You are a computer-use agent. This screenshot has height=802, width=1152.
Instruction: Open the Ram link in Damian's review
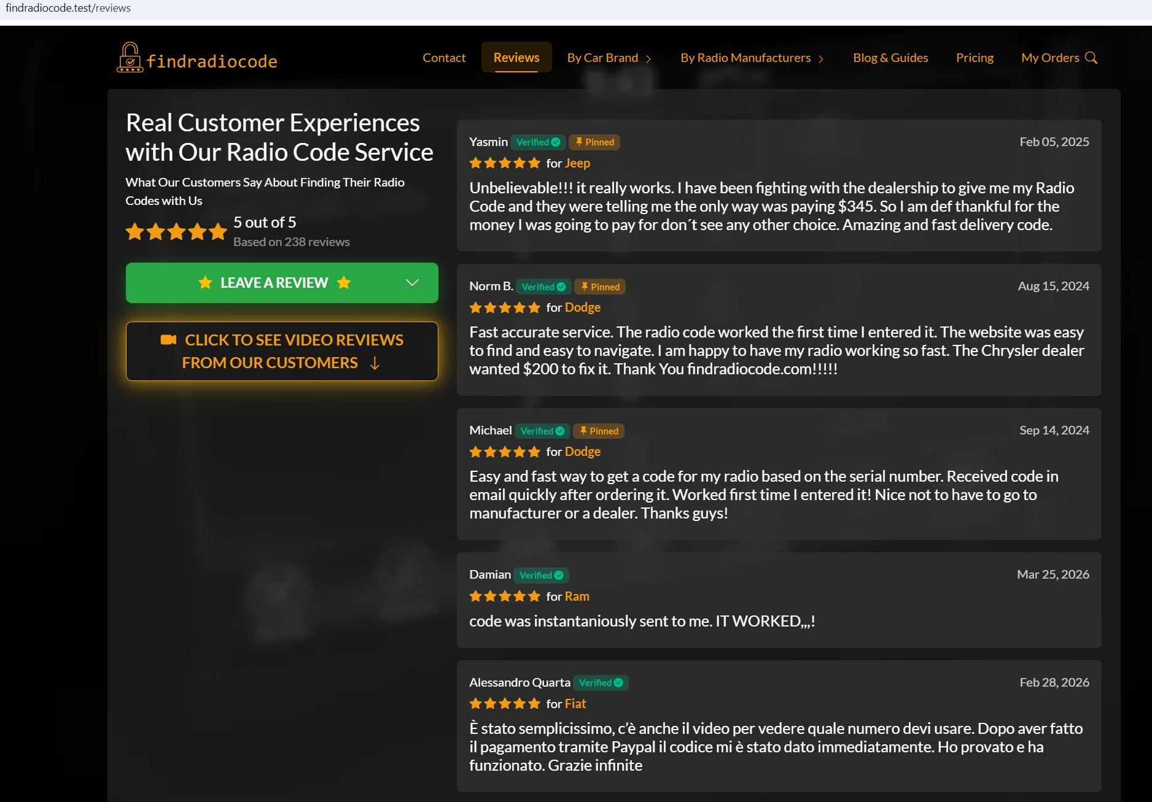[x=576, y=596]
